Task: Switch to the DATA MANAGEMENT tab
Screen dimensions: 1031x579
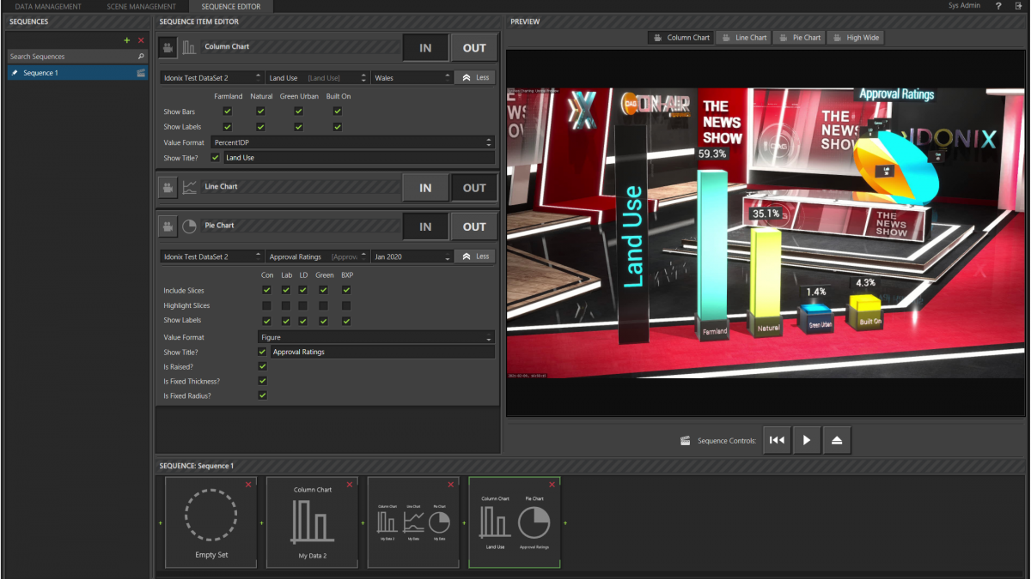Action: pyautogui.click(x=47, y=6)
